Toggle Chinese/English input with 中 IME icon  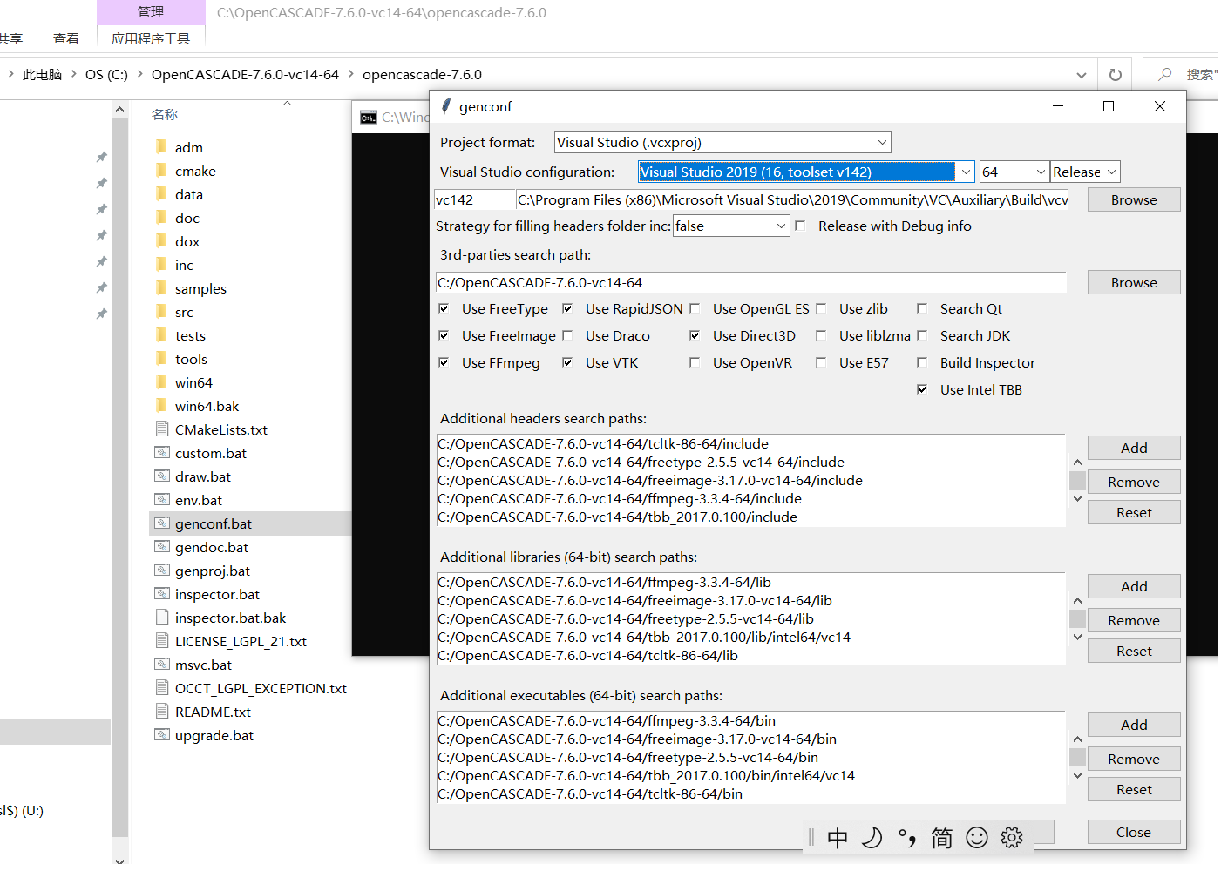[837, 837]
